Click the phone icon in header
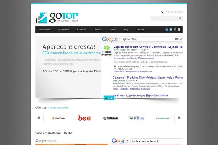The height and width of the screenshot is (145, 218). [162, 12]
